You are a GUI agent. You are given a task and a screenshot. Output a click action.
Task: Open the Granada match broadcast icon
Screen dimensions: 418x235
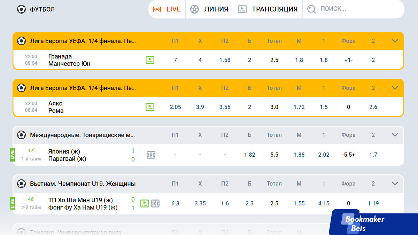[x=150, y=60]
